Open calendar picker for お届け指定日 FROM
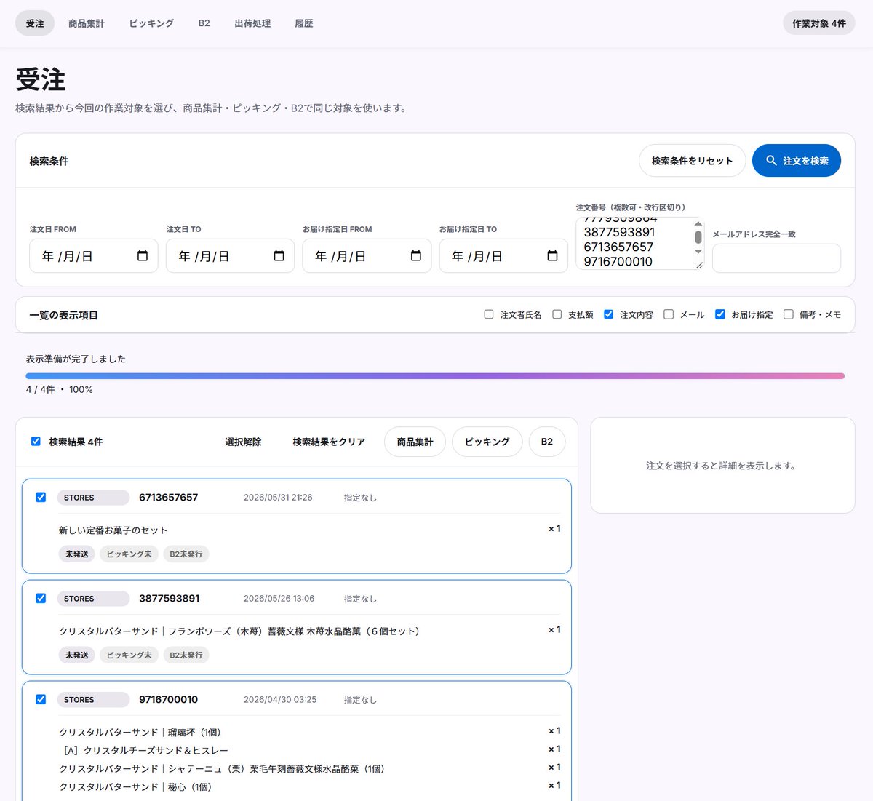 click(415, 256)
